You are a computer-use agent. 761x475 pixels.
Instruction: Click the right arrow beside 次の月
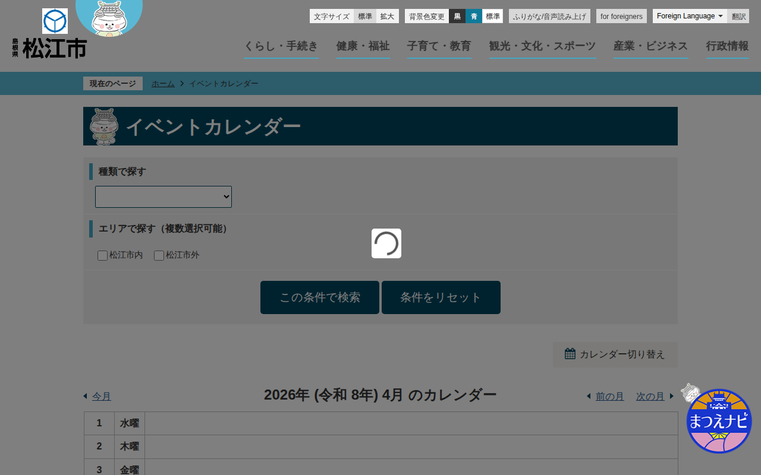[x=672, y=396]
